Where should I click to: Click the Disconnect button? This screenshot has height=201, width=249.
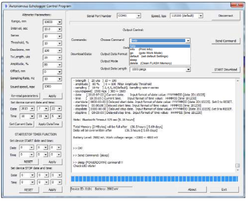(226, 16)
